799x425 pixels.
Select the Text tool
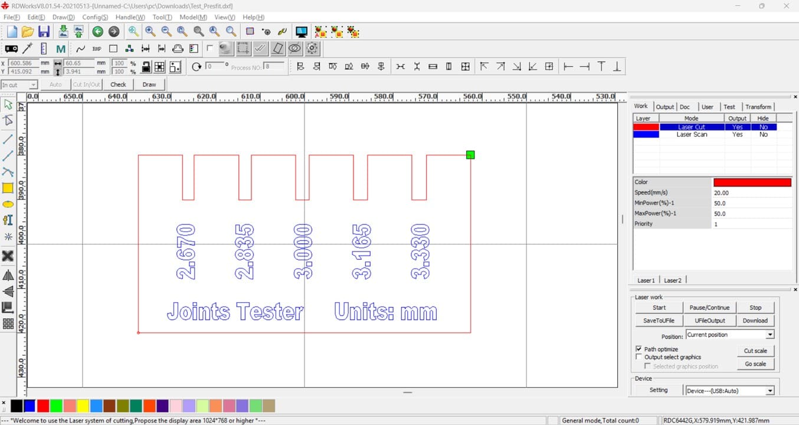click(8, 220)
